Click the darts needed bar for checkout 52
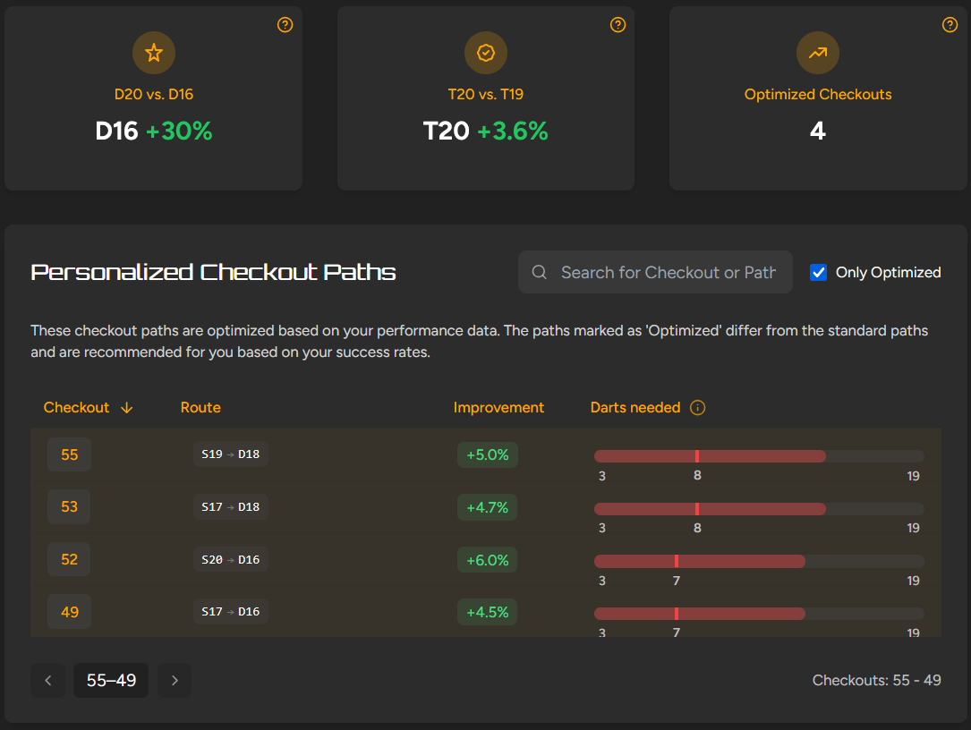The height and width of the screenshot is (730, 971). (x=759, y=562)
